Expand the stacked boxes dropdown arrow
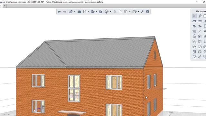The width and height of the screenshot is (206, 116). point(138,12)
